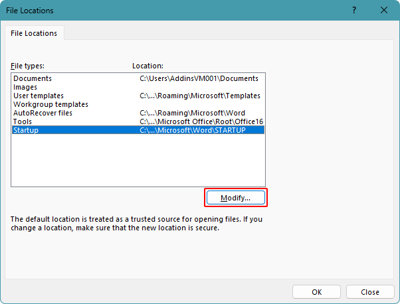Click the Documents location path C:\Users\AddinsVM001\Documents
This screenshot has width=400, height=304.
199,78
